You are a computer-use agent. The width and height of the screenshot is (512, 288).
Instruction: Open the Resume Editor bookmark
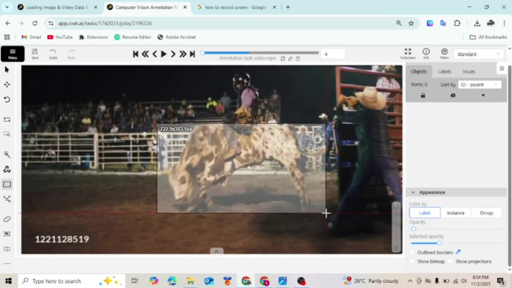click(133, 37)
